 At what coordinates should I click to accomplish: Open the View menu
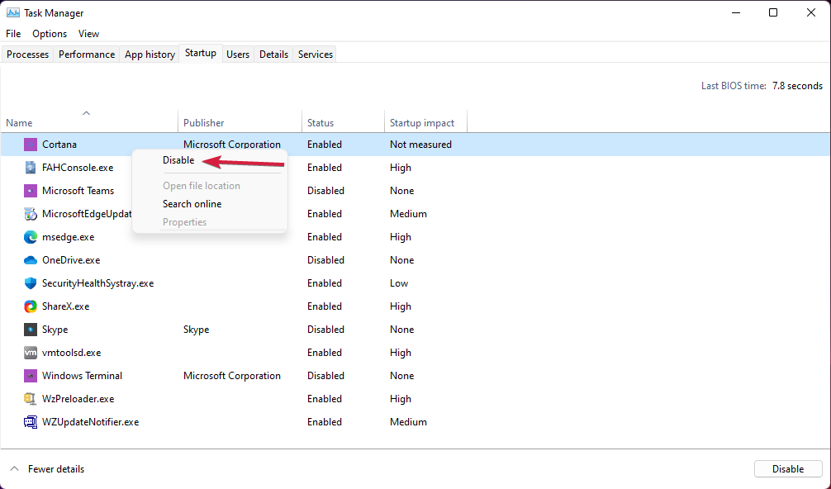(x=88, y=33)
